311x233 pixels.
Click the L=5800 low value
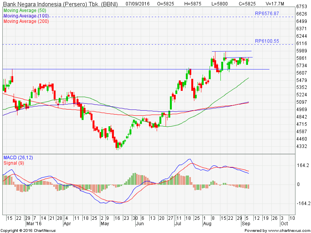pyautogui.click(x=220, y=4)
